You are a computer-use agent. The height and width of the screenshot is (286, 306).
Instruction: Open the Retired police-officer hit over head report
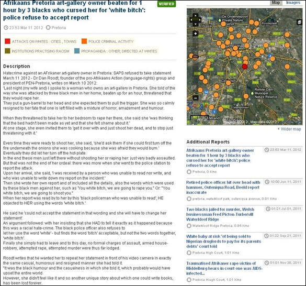pos(223,188)
